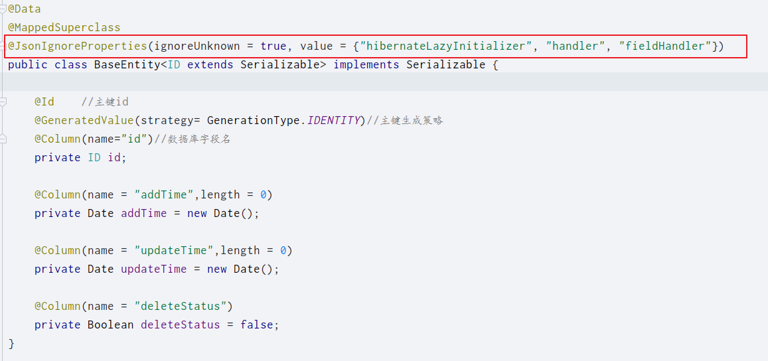Click the true value after ignoreUnknown
768x361 pixels.
pos(273,46)
